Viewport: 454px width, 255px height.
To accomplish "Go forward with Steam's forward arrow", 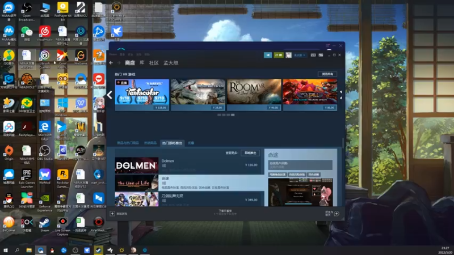I will click(x=119, y=63).
